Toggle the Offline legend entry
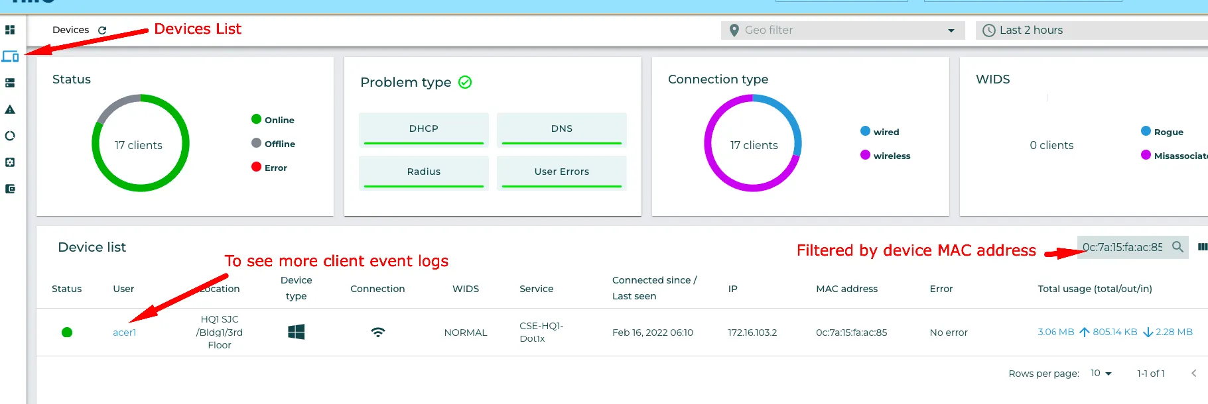 273,144
